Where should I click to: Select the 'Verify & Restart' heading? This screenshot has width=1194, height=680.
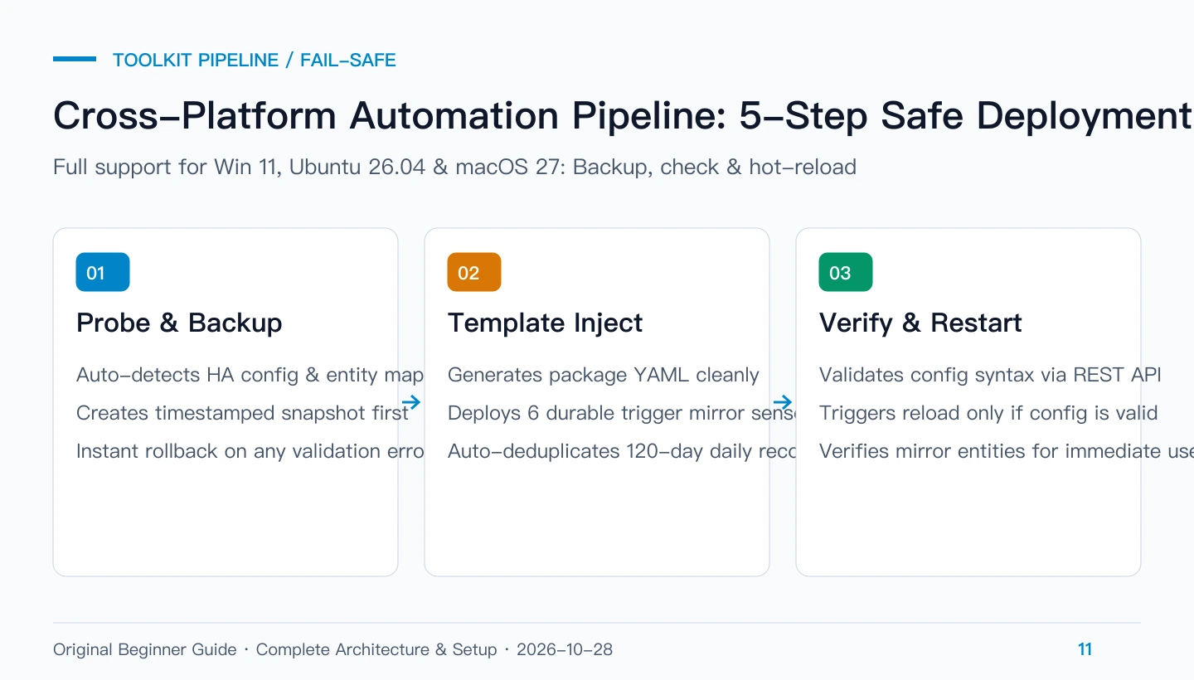pos(920,323)
